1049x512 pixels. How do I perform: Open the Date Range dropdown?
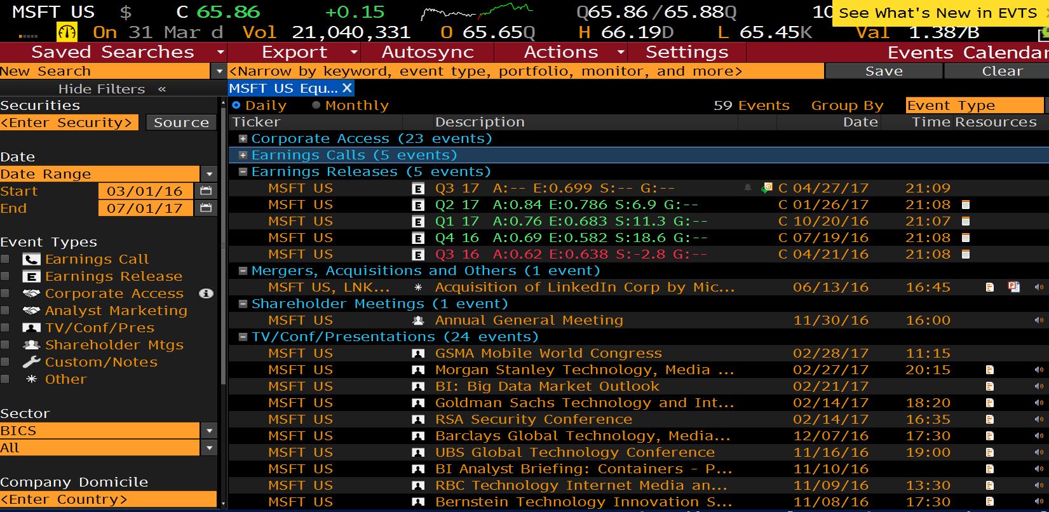208,174
